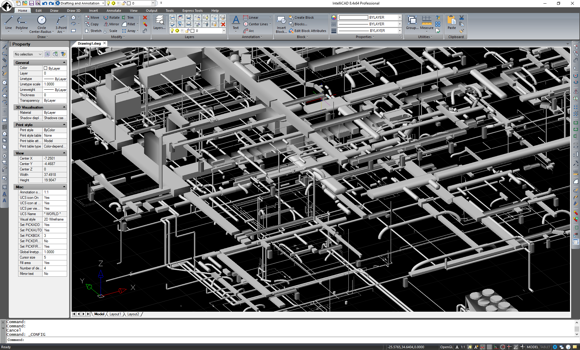Click the Center X value field
Viewport: 580px width, 350px height.
click(x=54, y=158)
